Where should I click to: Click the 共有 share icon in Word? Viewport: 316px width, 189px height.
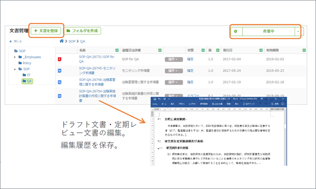[x=275, y=104]
